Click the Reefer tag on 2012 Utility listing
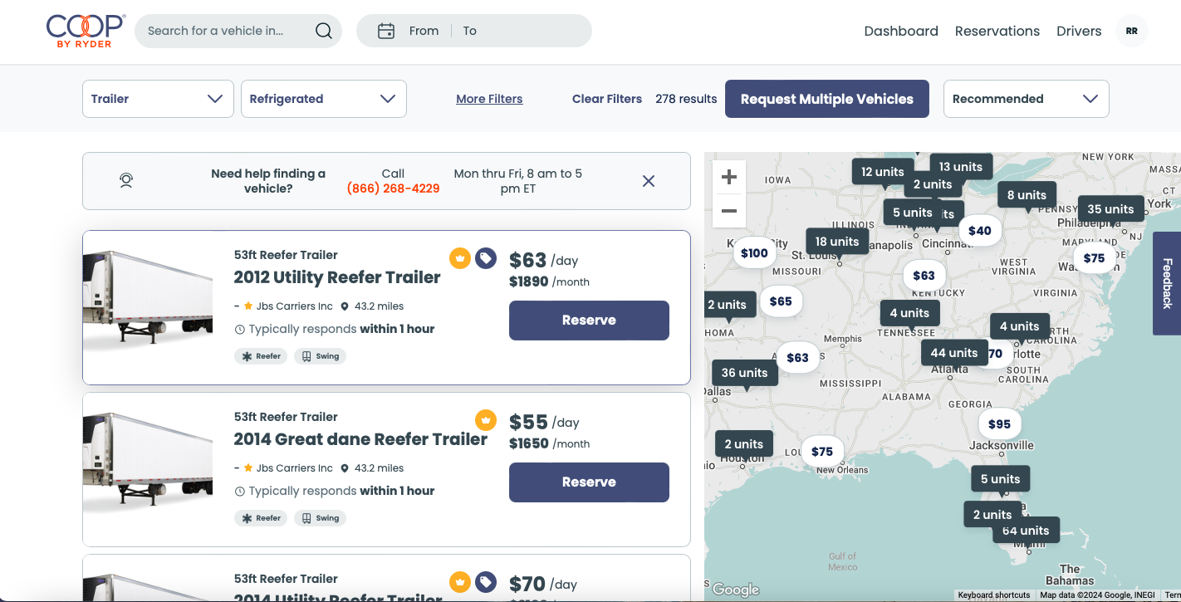This screenshot has height=602, width=1181. click(261, 356)
